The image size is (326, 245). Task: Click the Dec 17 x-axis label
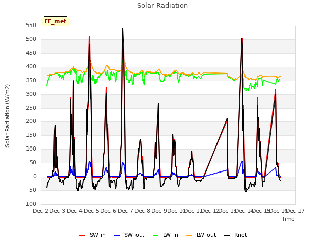(x=295, y=211)
